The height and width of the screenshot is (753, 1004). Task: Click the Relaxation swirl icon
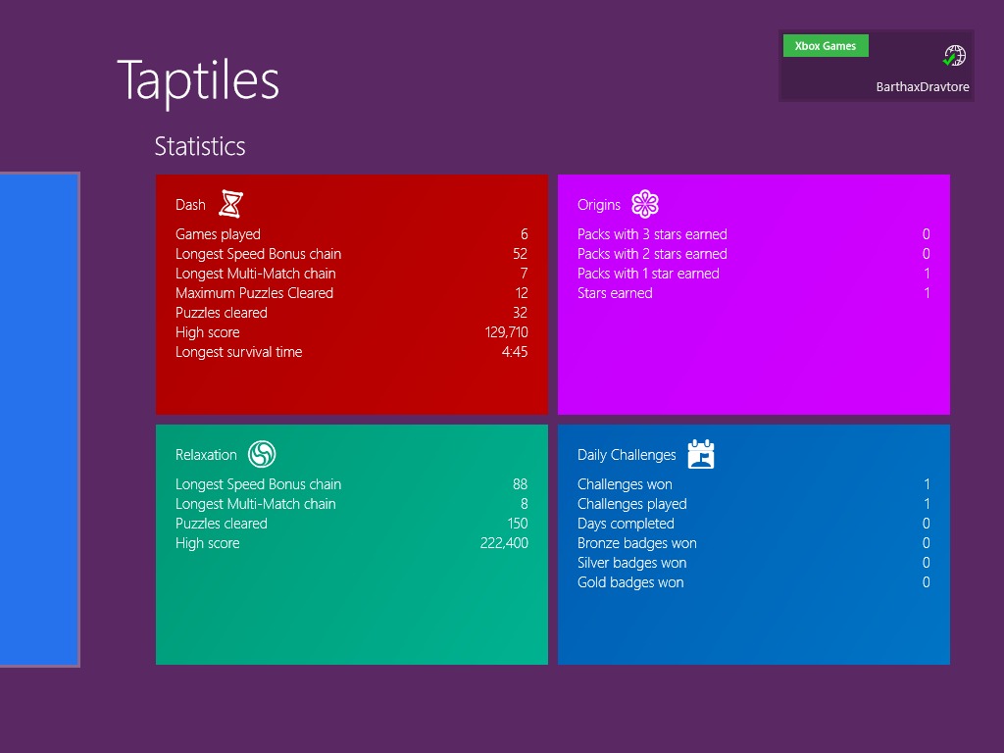pyautogui.click(x=262, y=454)
